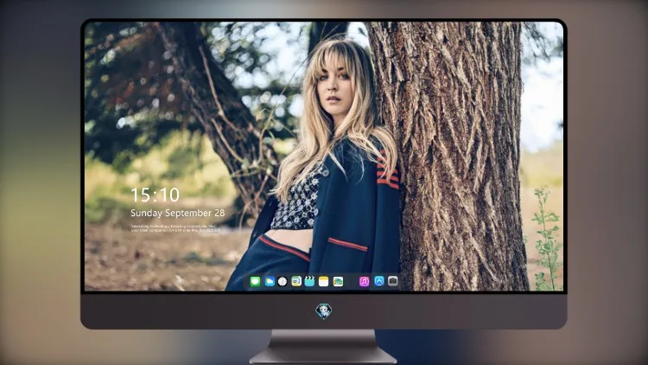The image size is (648, 365).
Task: Open the yellow Notes dock icon
Action: [324, 281]
